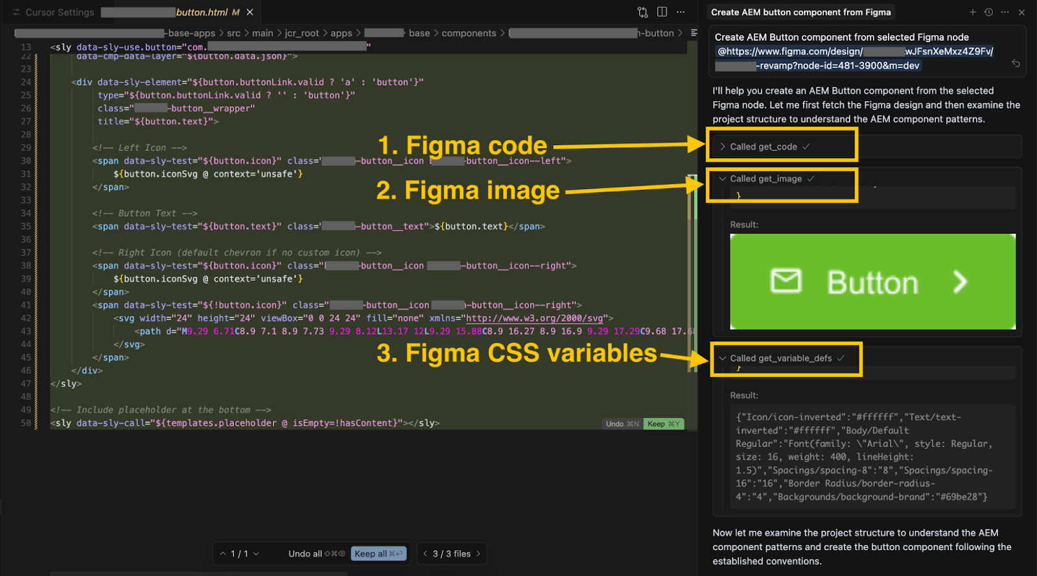Image resolution: width=1037 pixels, height=576 pixels.
Task: Click the 1 / 1 change counter
Action: pyautogui.click(x=239, y=553)
